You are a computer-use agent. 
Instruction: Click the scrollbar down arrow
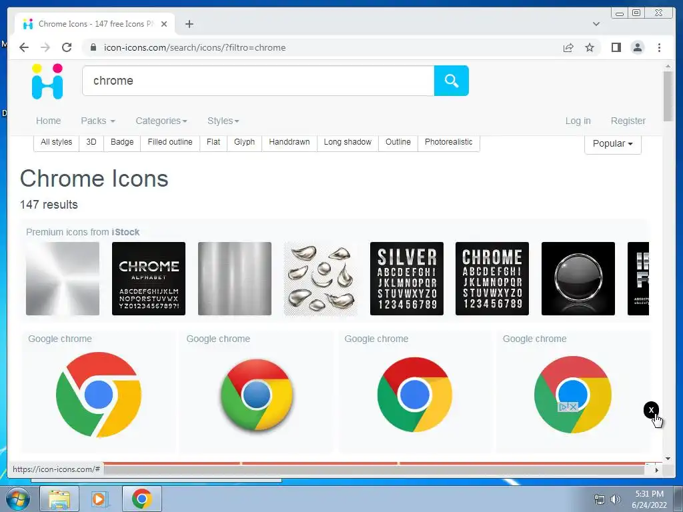[668, 459]
